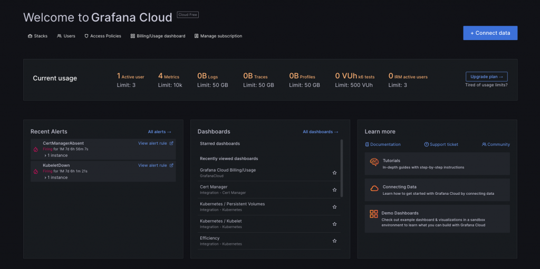Viewport: 540px width, 269px height.
Task: Open the Demo Dashboards card
Action: (x=437, y=219)
